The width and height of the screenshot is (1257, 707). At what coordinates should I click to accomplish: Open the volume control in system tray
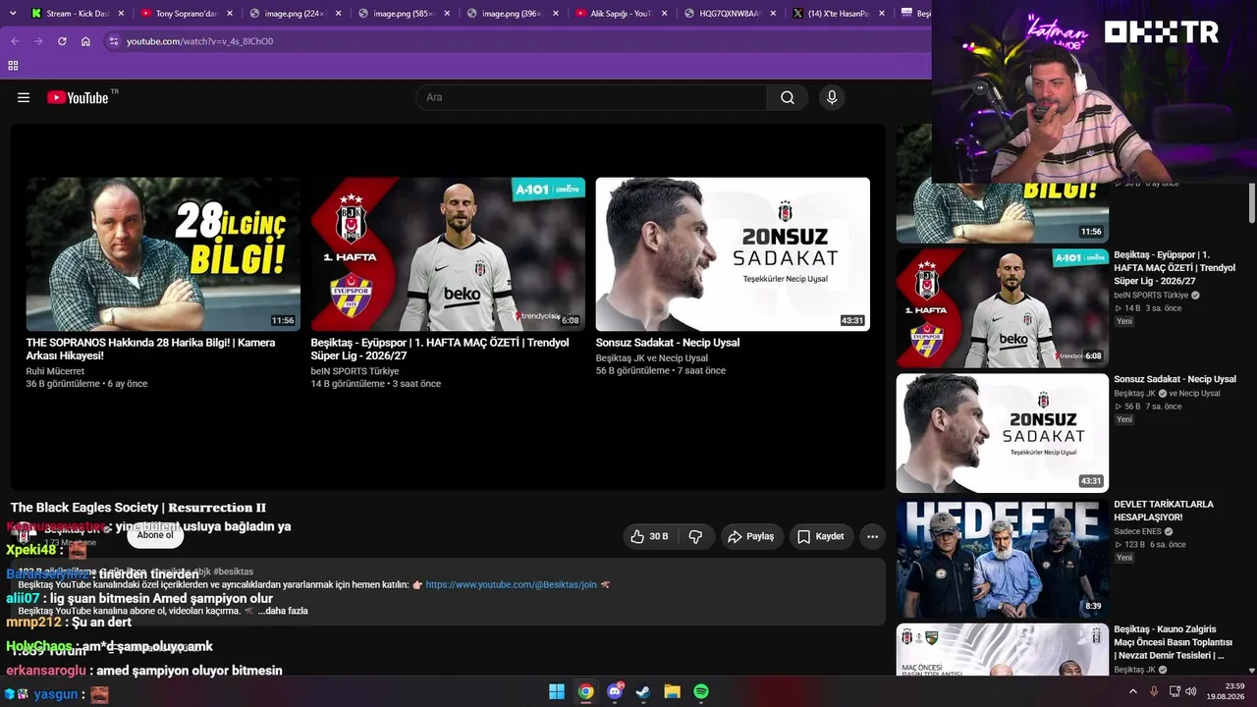click(x=1191, y=691)
